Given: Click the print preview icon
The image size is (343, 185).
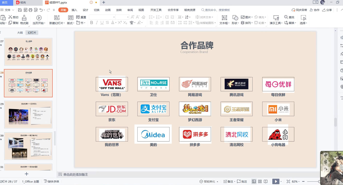Looking at the screenshot, I should point(36,10).
